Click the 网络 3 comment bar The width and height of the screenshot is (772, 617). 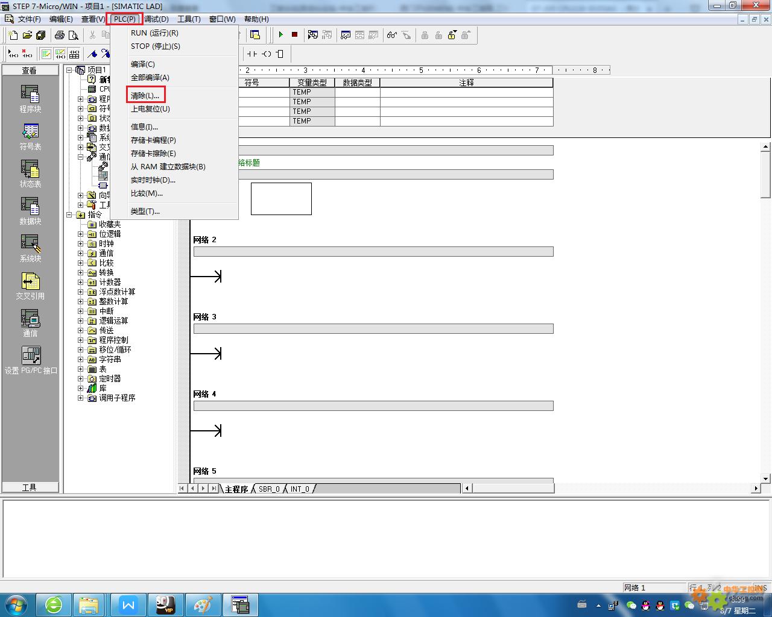pyautogui.click(x=373, y=329)
